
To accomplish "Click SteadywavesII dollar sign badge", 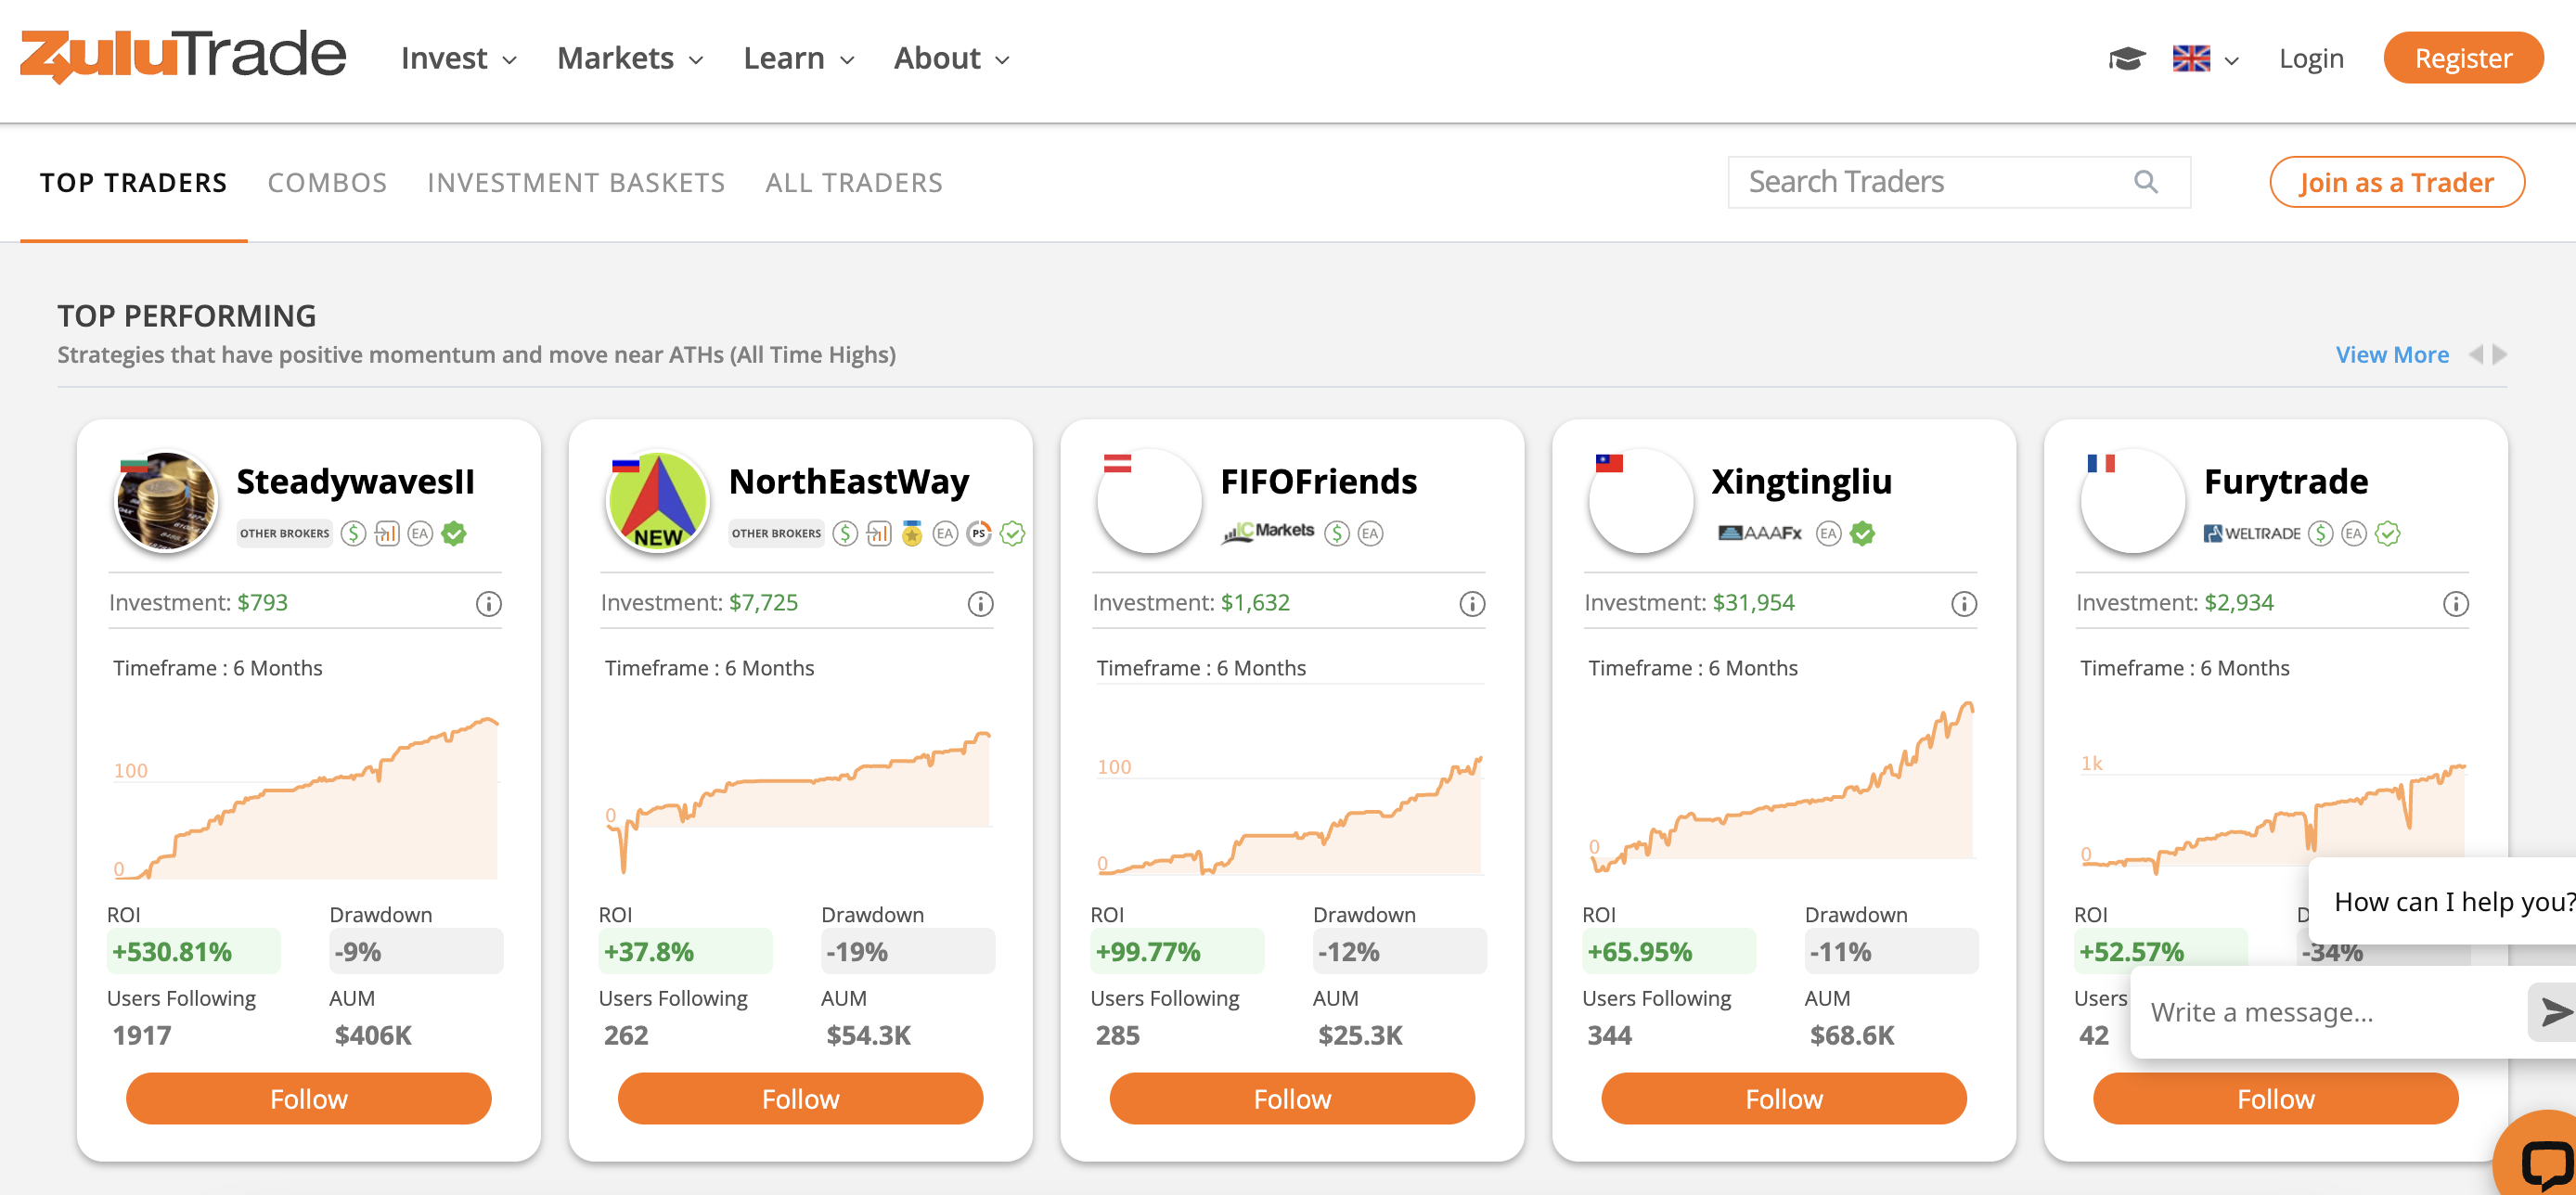I will (x=353, y=533).
